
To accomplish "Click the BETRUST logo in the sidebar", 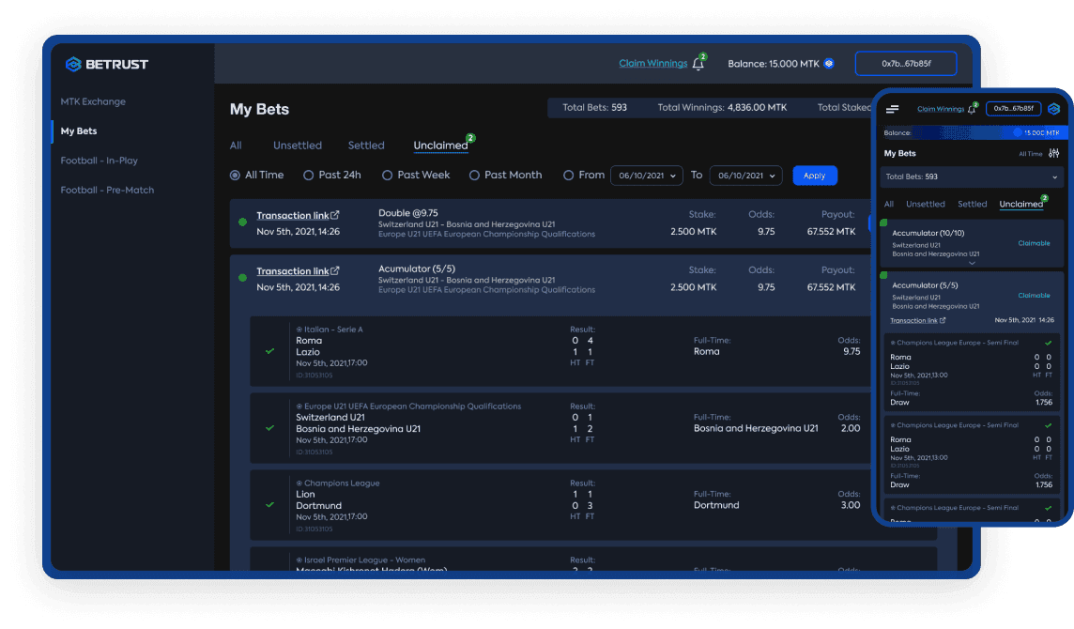I will tap(106, 64).
